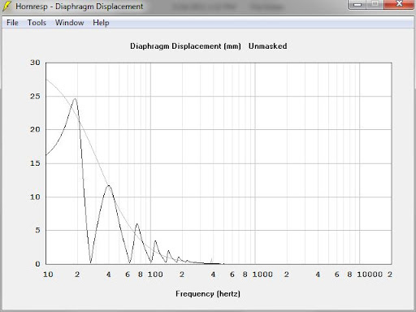Click the x-axis label 100
The image size is (416, 312).
[x=155, y=275]
